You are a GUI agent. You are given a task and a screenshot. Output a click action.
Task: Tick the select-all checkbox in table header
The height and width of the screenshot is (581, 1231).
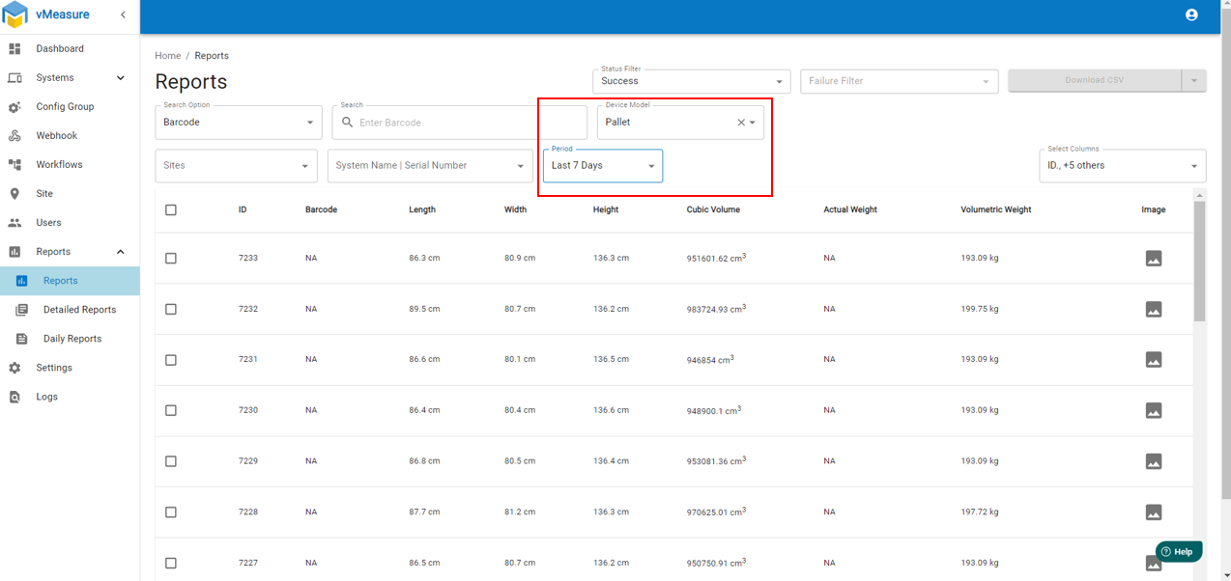171,209
